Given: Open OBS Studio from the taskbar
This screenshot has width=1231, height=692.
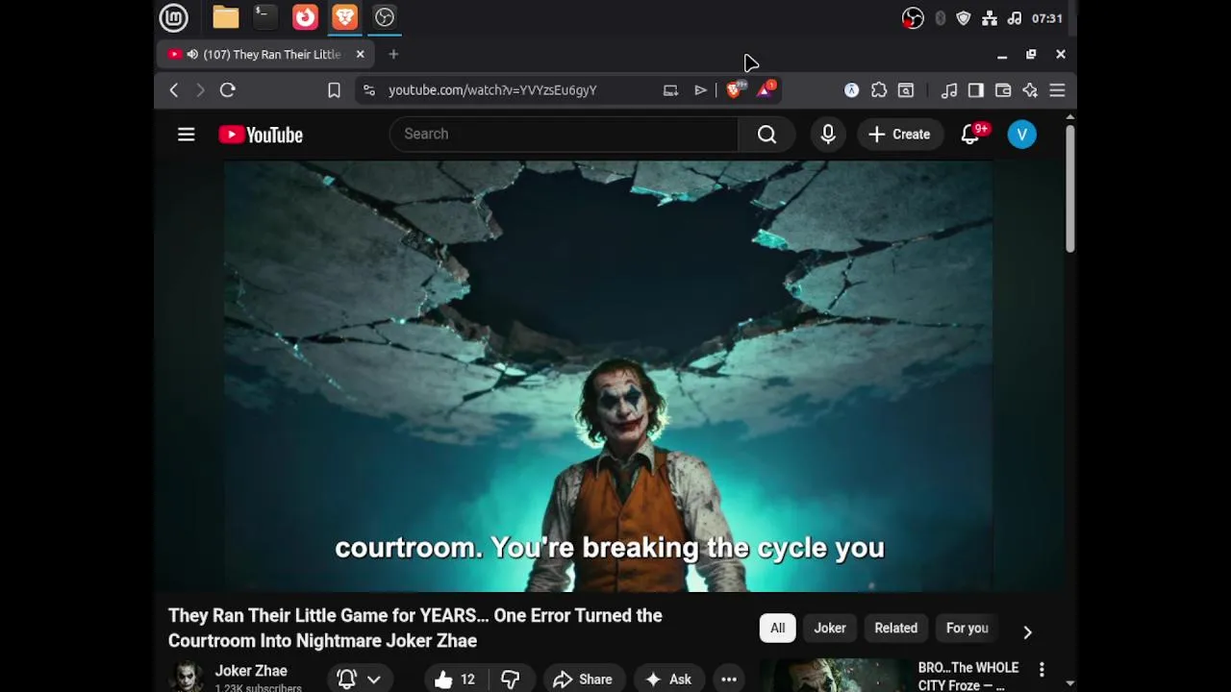Looking at the screenshot, I should click(385, 17).
